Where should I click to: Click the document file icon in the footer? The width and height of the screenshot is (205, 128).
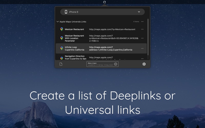61,64
